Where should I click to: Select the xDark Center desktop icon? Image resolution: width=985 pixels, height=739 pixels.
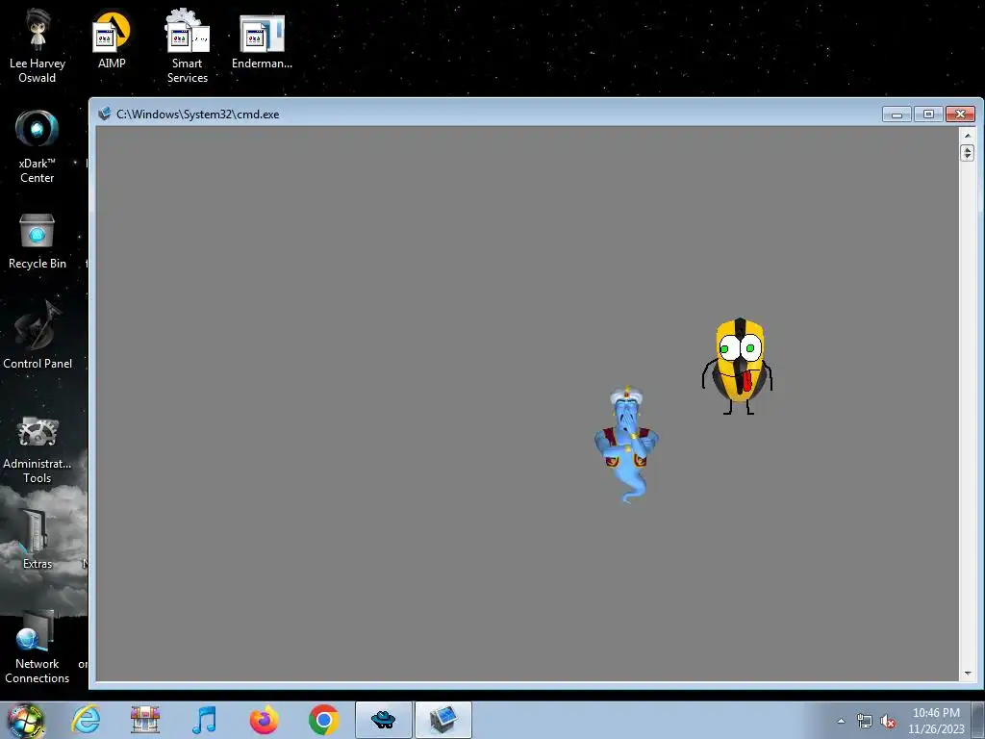(x=38, y=146)
